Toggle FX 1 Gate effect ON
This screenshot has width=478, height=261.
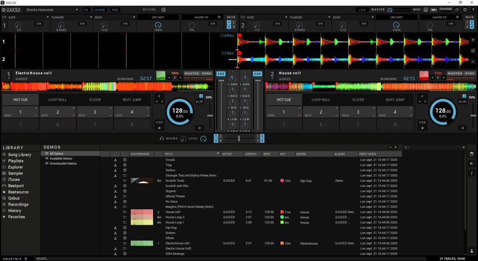tap(39, 23)
